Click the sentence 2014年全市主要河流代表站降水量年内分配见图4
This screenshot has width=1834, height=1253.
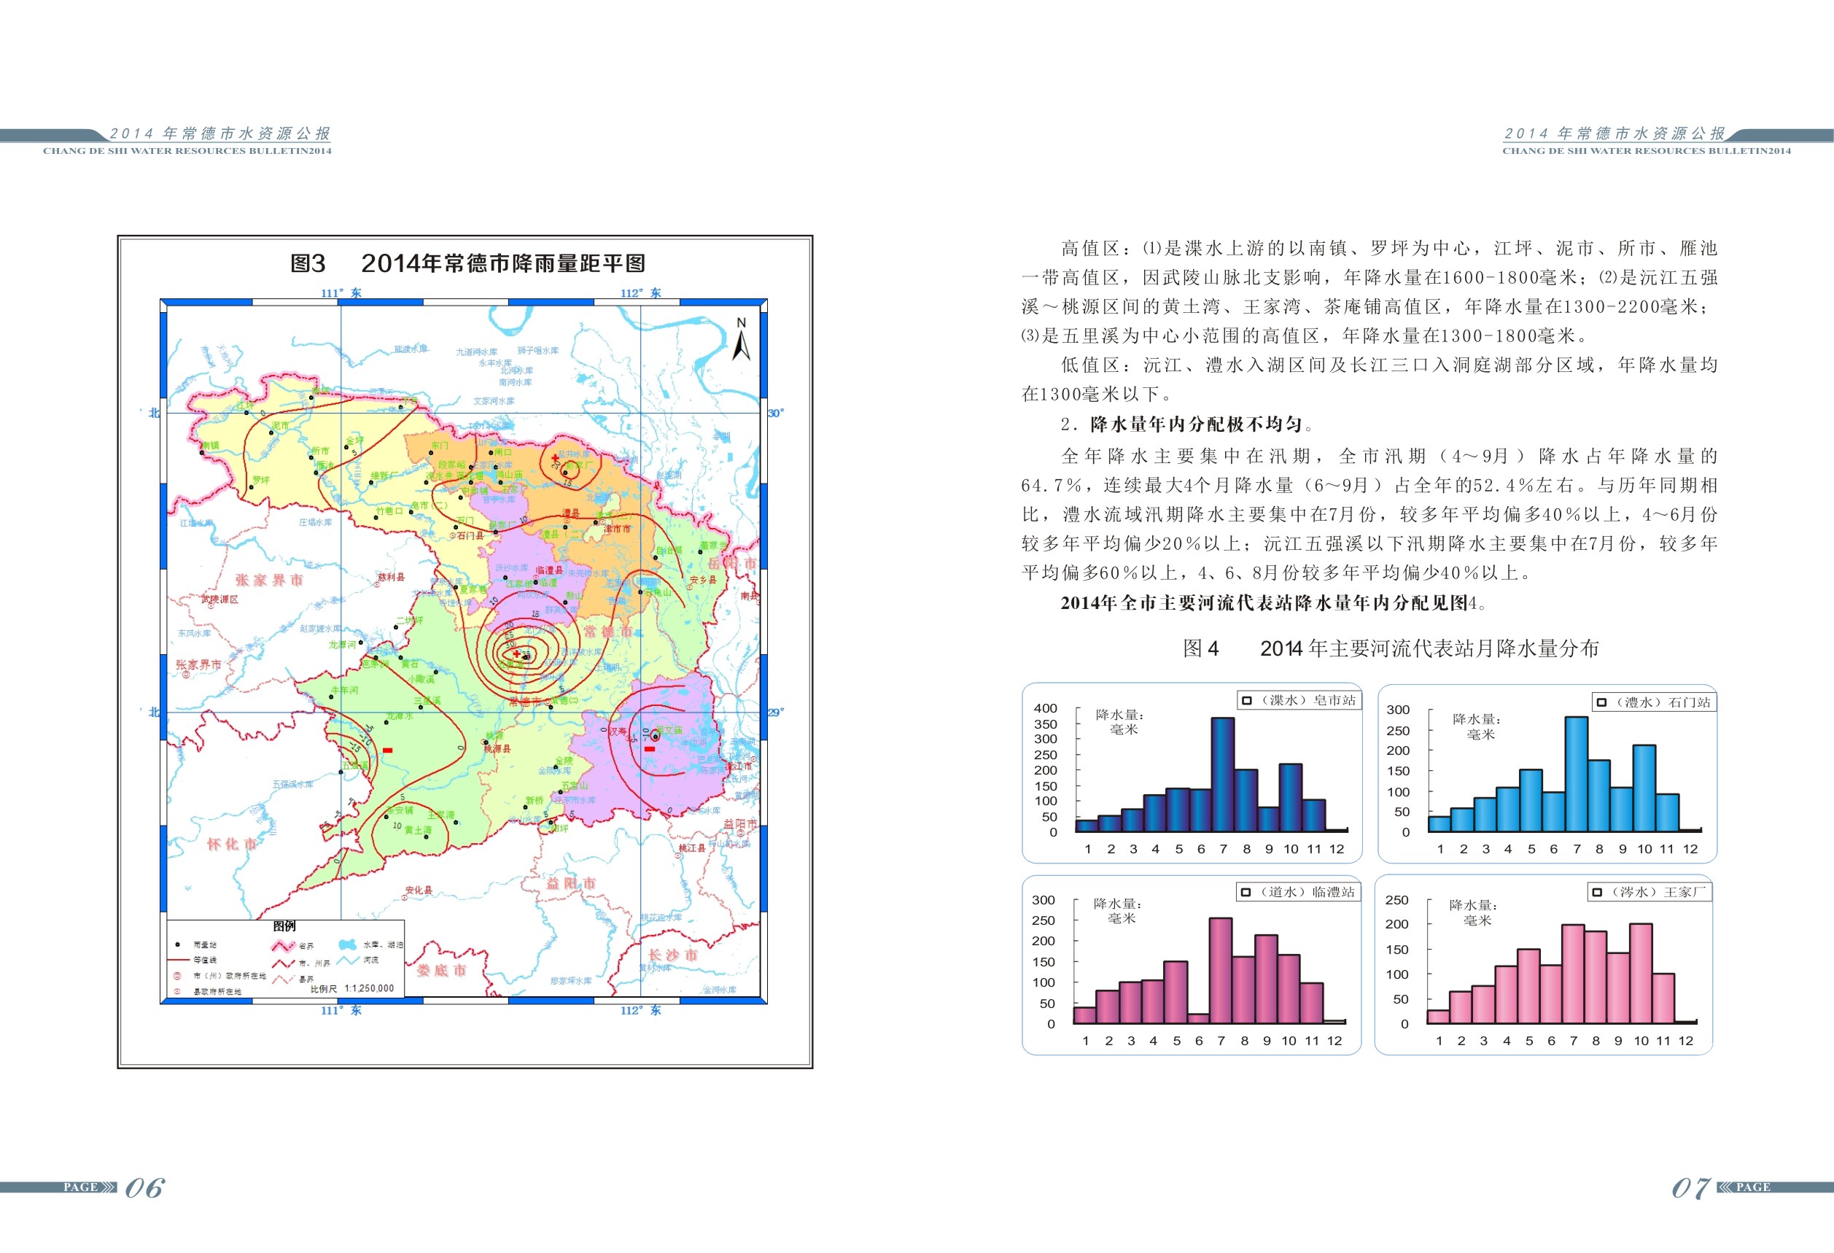point(1273,603)
